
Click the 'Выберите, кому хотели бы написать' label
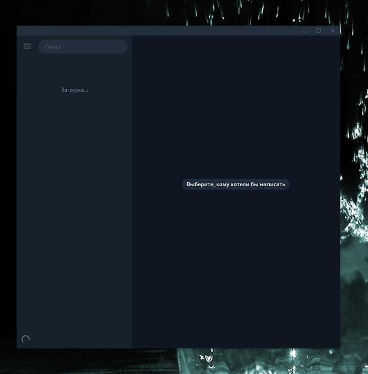tap(236, 184)
